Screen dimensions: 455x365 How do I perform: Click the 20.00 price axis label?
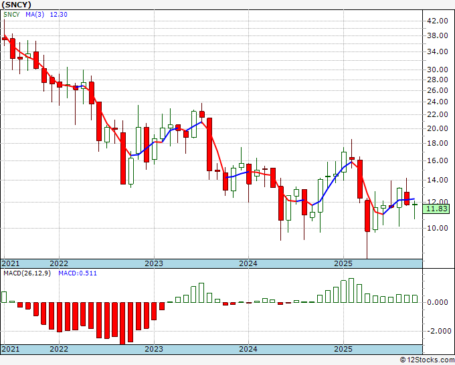(x=438, y=128)
